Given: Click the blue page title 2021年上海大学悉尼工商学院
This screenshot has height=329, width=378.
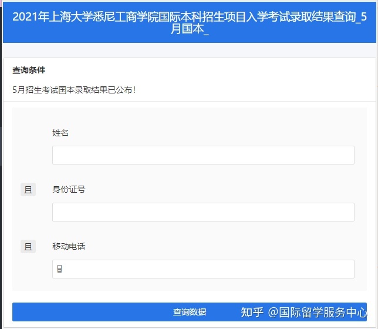Looking at the screenshot, I should [190, 22].
